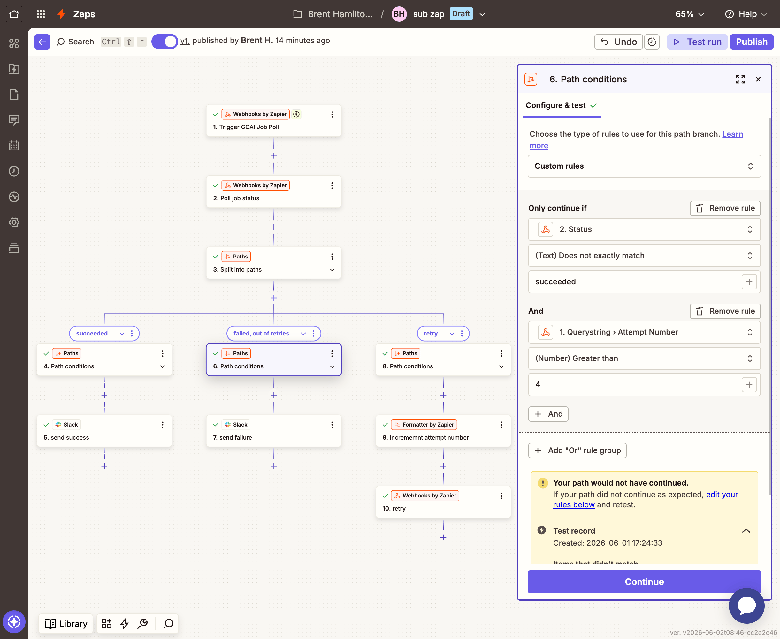Image resolution: width=780 pixels, height=639 pixels.
Task: Add another And rule
Action: coord(548,414)
